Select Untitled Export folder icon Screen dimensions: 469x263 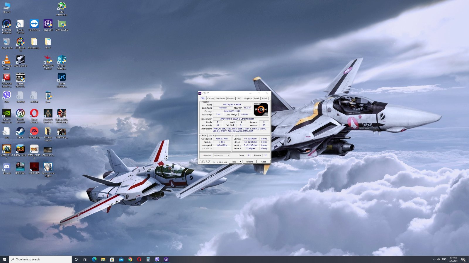click(x=48, y=134)
